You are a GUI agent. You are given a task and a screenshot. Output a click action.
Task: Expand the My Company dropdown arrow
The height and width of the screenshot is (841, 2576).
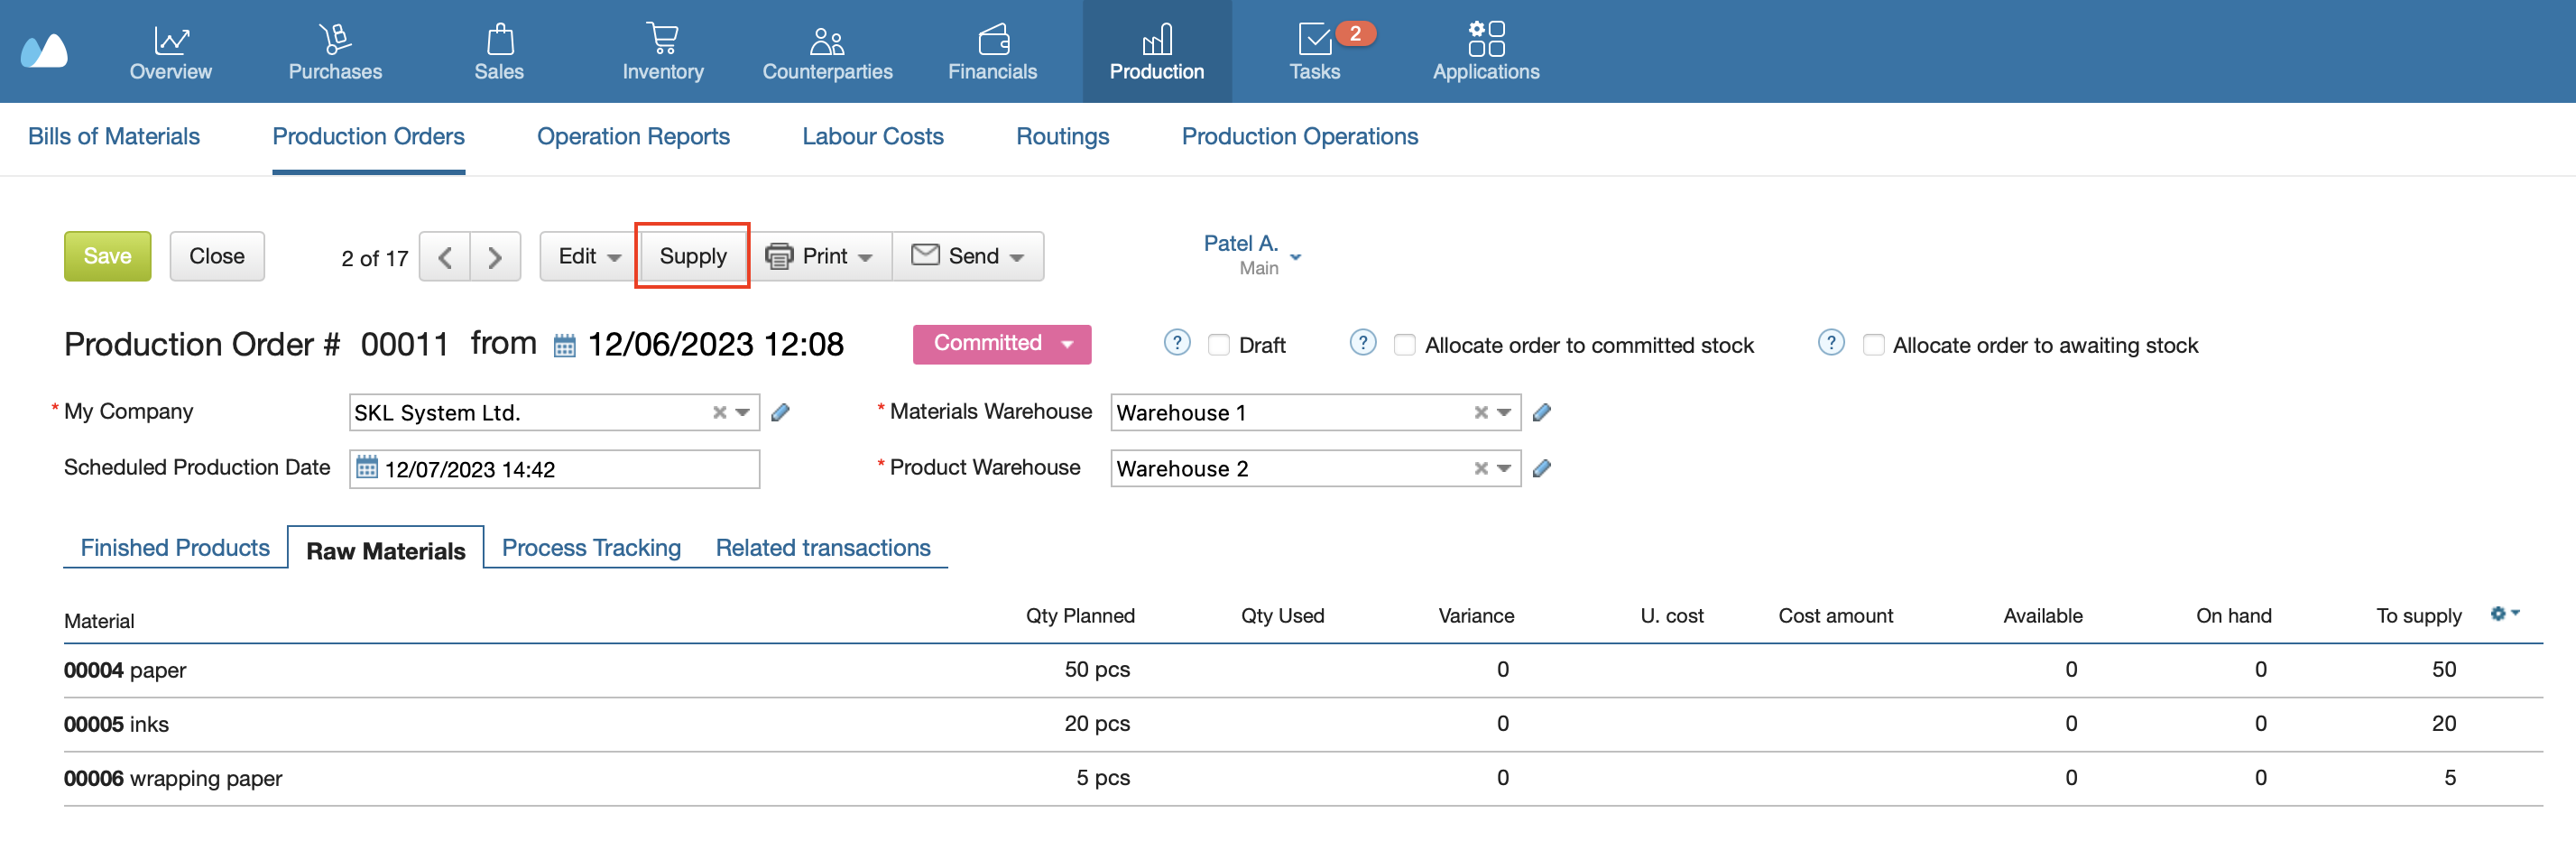point(743,412)
